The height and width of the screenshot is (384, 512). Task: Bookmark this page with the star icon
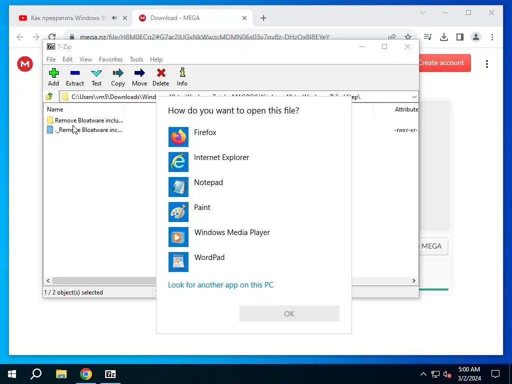click(408, 37)
